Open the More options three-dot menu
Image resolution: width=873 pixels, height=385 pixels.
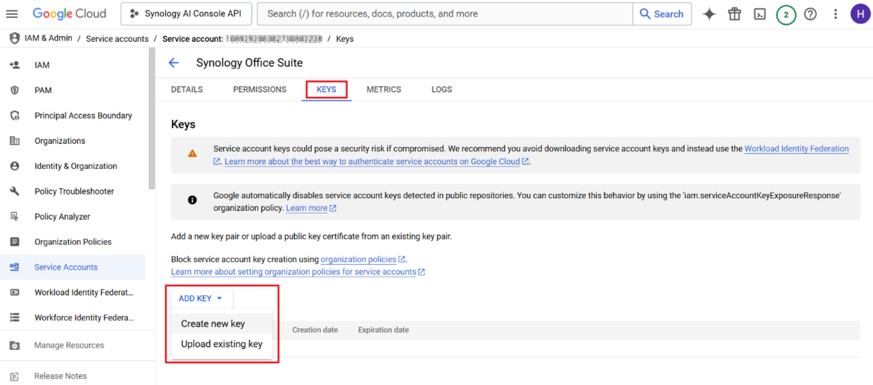(x=835, y=13)
